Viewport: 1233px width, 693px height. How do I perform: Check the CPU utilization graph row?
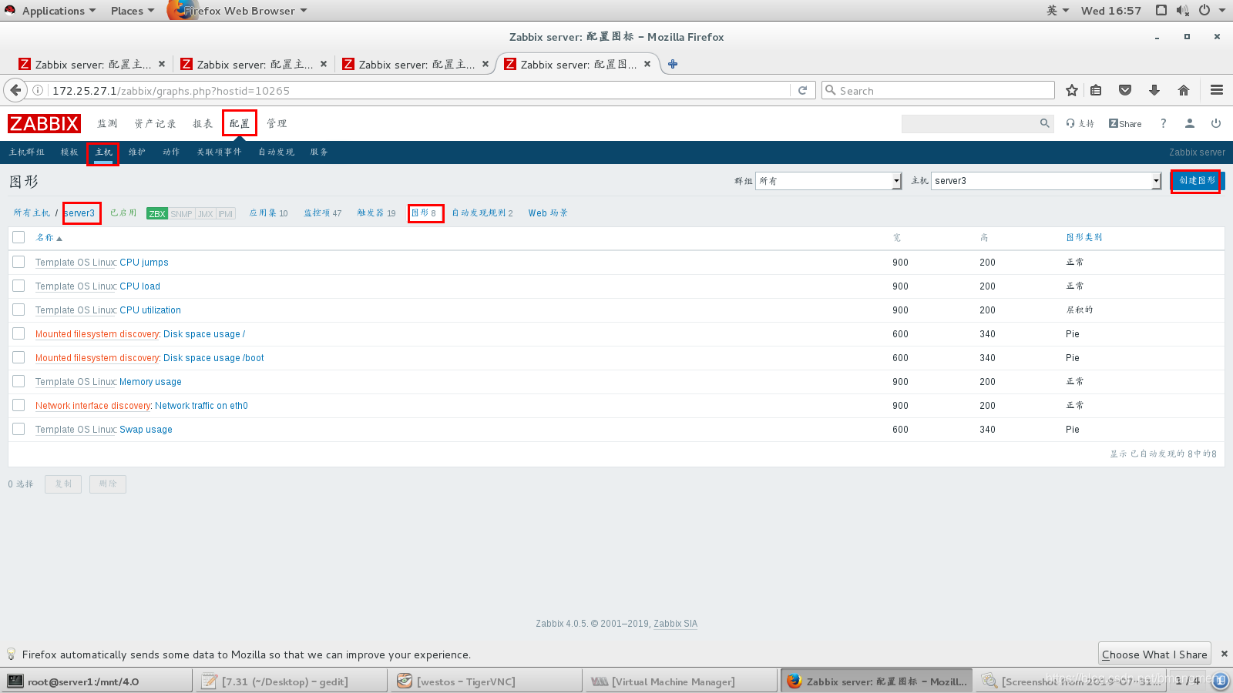point(18,310)
